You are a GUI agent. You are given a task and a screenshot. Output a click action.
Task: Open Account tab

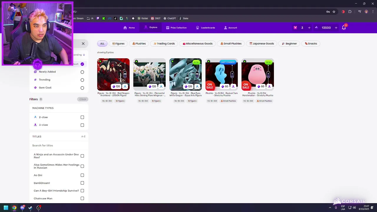point(230,28)
